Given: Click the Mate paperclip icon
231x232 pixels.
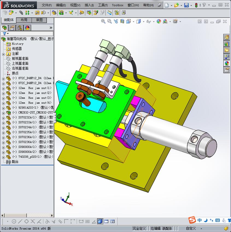Looking at the screenshot, I should [x=21, y=13].
